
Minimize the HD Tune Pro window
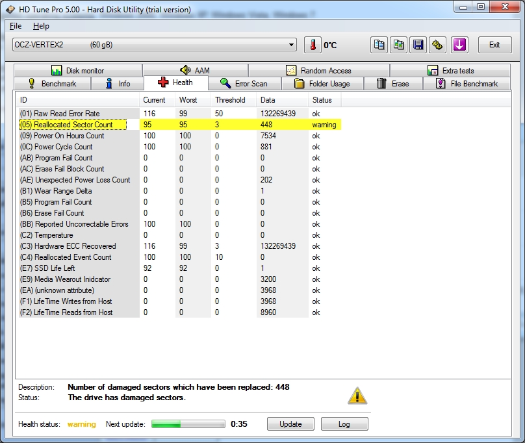[463, 7]
